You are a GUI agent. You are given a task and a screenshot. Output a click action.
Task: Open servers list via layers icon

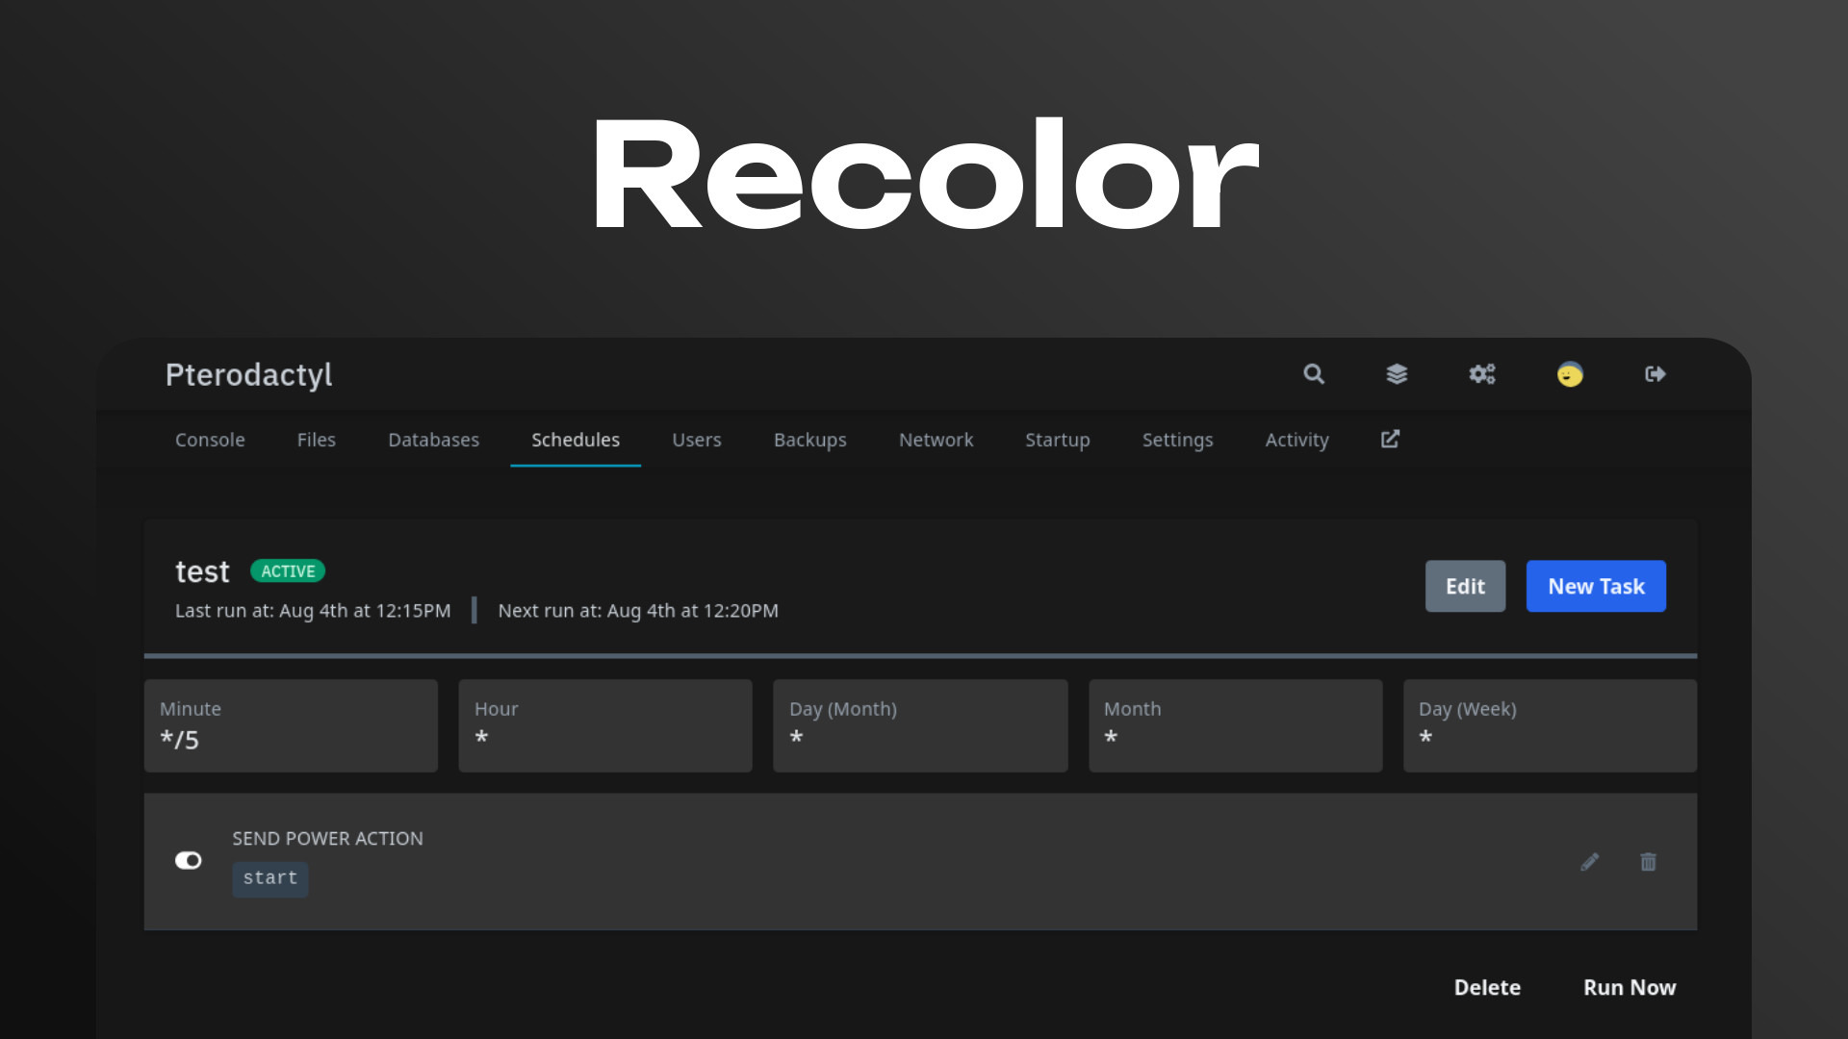1397,374
